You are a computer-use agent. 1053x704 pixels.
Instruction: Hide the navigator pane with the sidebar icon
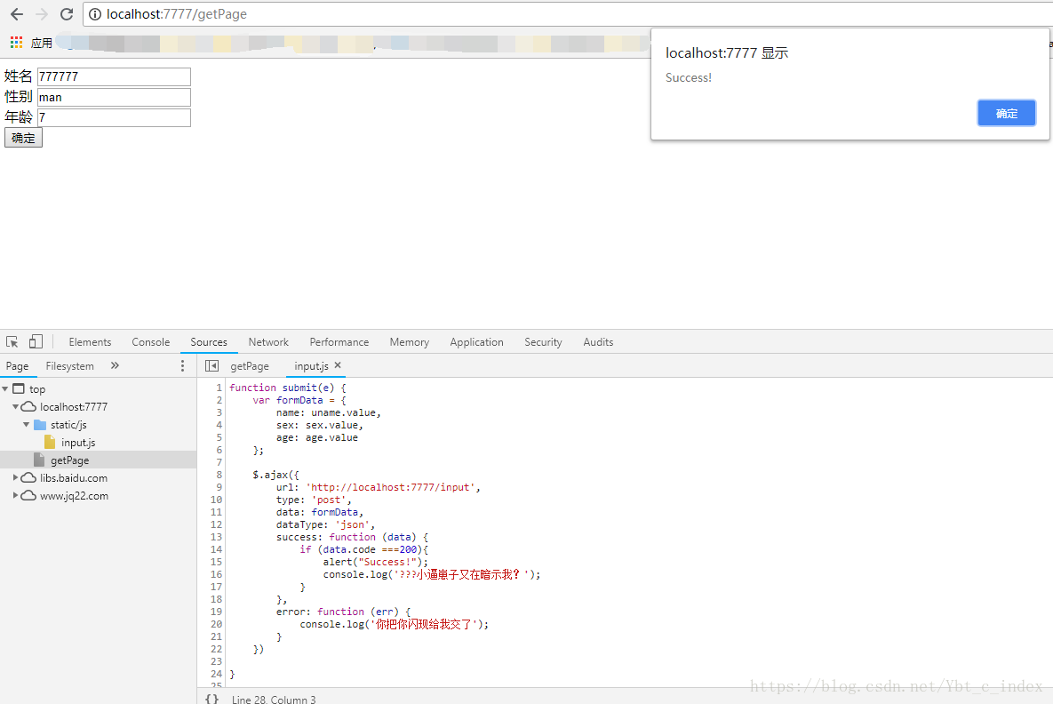pos(211,365)
